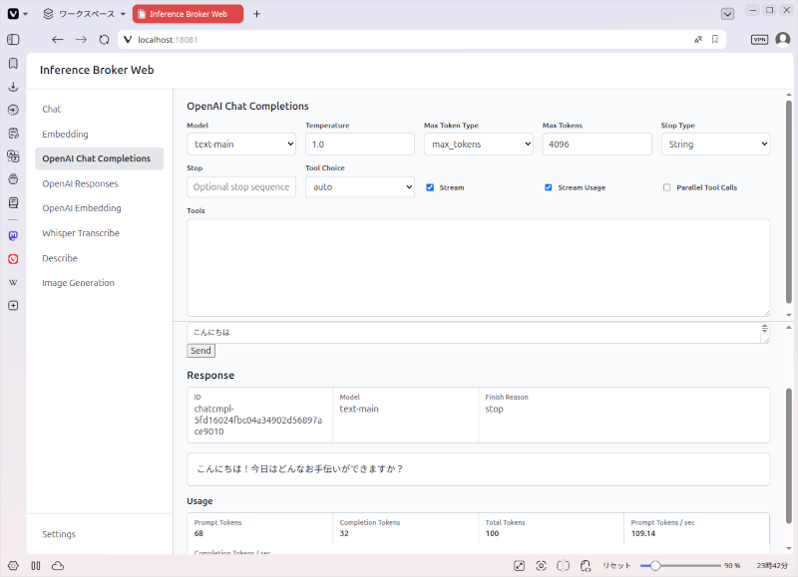Viewport: 798px width, 577px height.
Task: Open the Downloads panel icon
Action: (13, 87)
